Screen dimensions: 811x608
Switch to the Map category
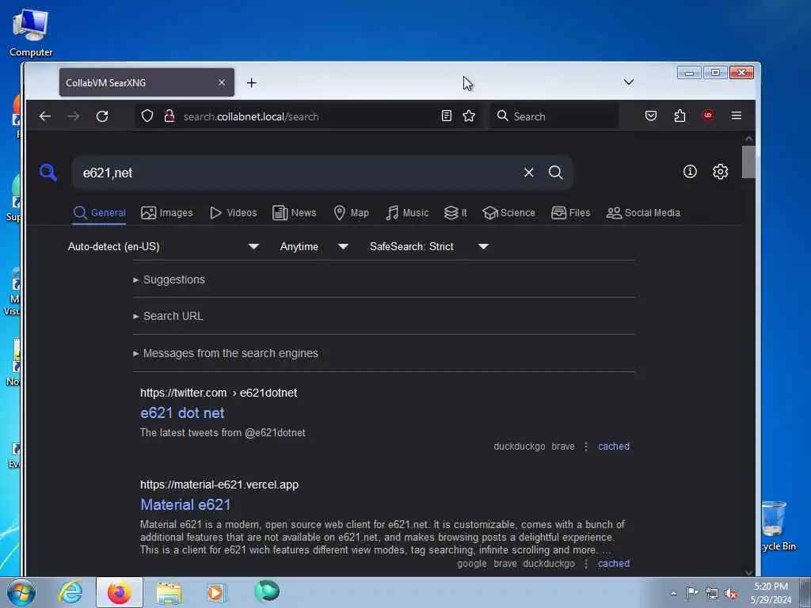pyautogui.click(x=351, y=212)
